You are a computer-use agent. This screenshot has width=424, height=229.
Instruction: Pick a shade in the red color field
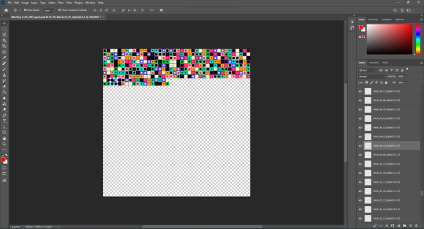[389, 39]
